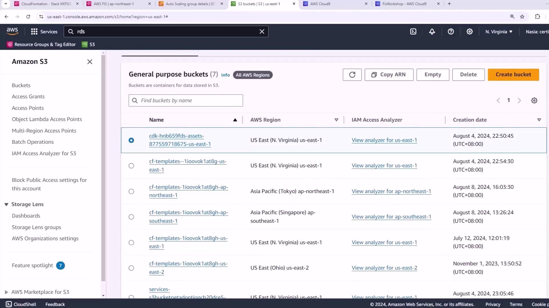Click the Create bucket button
Image resolution: width=549 pixels, height=308 pixels.
[513, 75]
